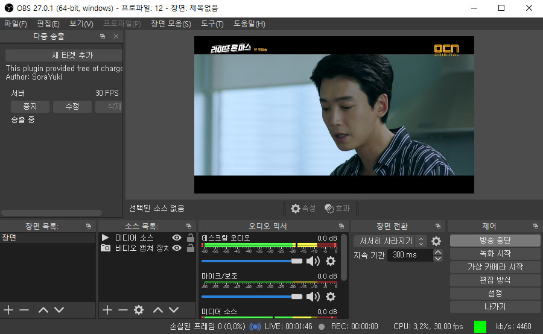Open the 보기(V) menu
Viewport: 543px width, 334px height.
point(81,24)
